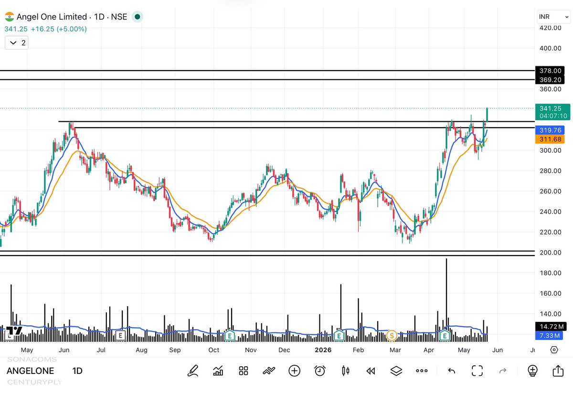Open the orange S split marker
Image resolution: width=573 pixels, height=393 pixels.
(x=392, y=336)
